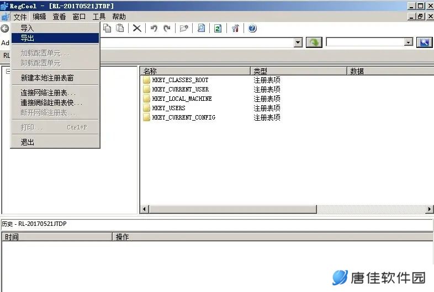Click the blue Search magnifier button
The width and height of the screenshot is (434, 292).
pos(424,42)
